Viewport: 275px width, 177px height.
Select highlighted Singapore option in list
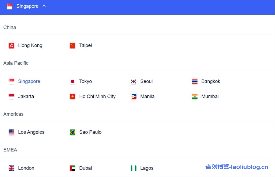click(x=29, y=81)
